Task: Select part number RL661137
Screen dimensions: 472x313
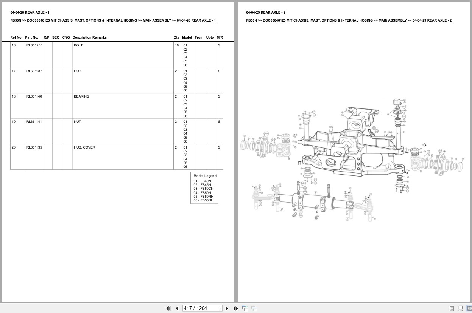Action: point(34,71)
